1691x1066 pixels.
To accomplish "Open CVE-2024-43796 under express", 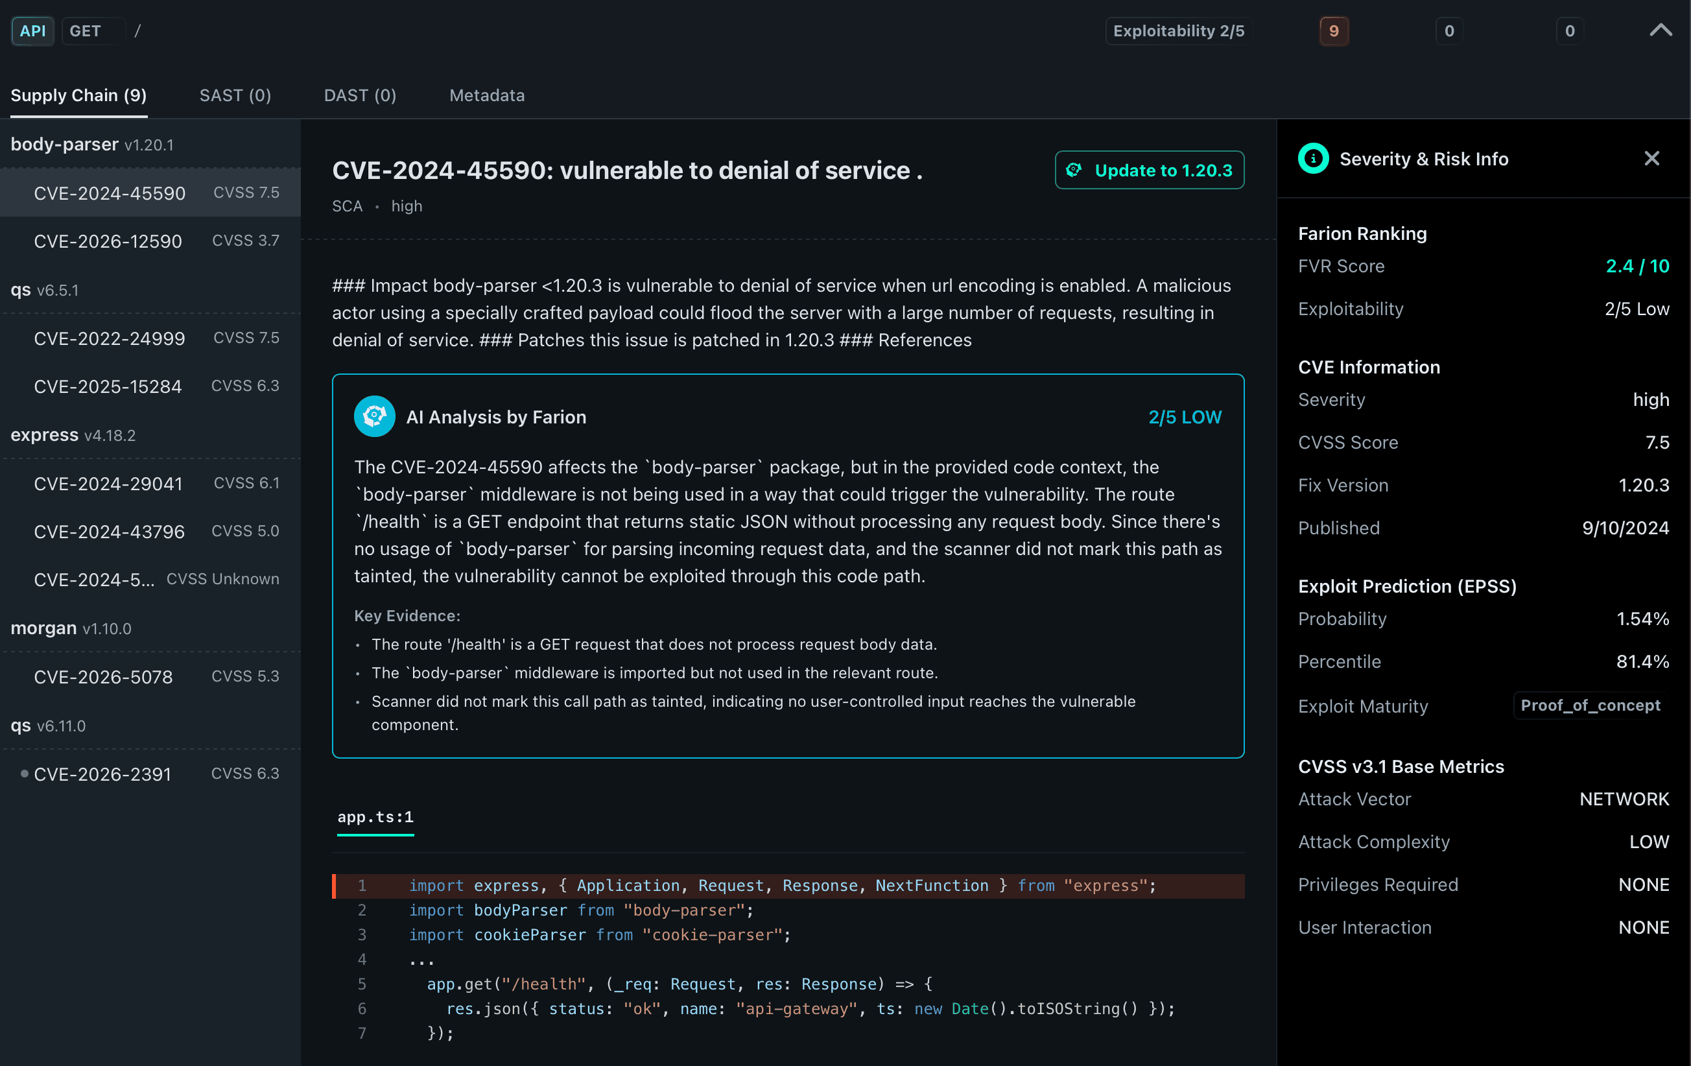I will coord(150,532).
